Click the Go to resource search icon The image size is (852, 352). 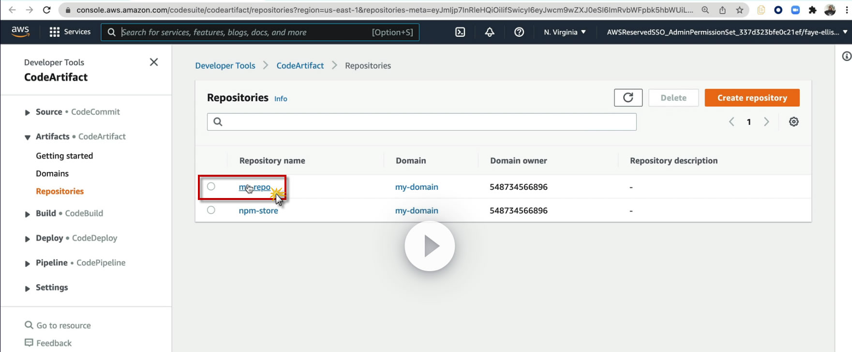pyautogui.click(x=29, y=325)
